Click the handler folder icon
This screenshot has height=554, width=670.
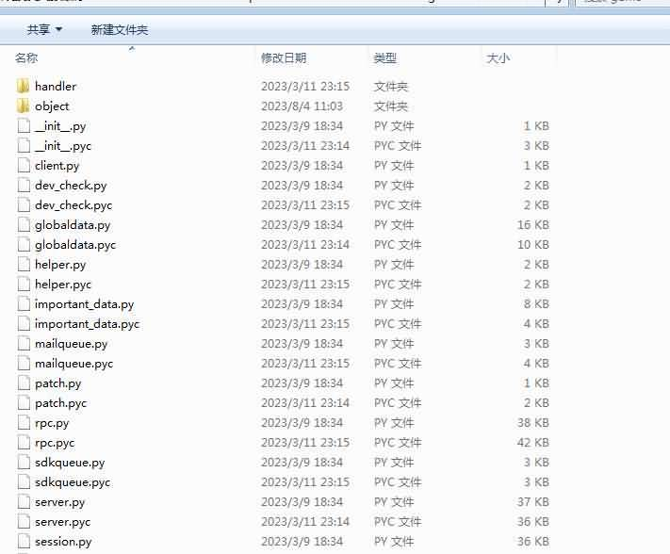[x=24, y=87]
